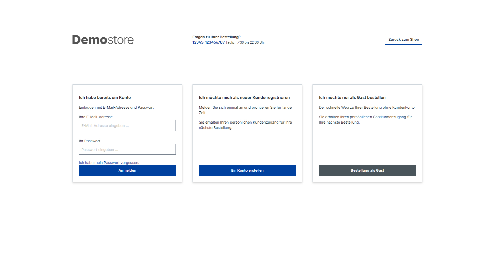Click text 'Sie erhalten Ihren persönlichen Gastkundenzugang'
494x278 pixels.
(362, 117)
